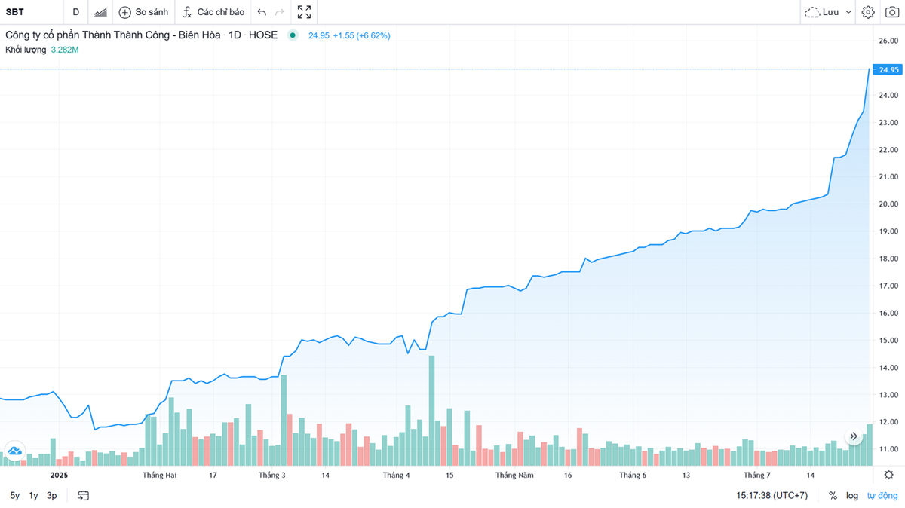Open Các chỉ báo indicators menu
Image resolution: width=905 pixels, height=508 pixels.
[x=213, y=12]
